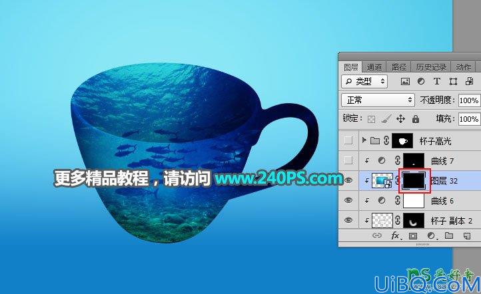This screenshot has height=294, width=481.
Task: Select the mask of 杯子 副本 2
Action: (414, 221)
